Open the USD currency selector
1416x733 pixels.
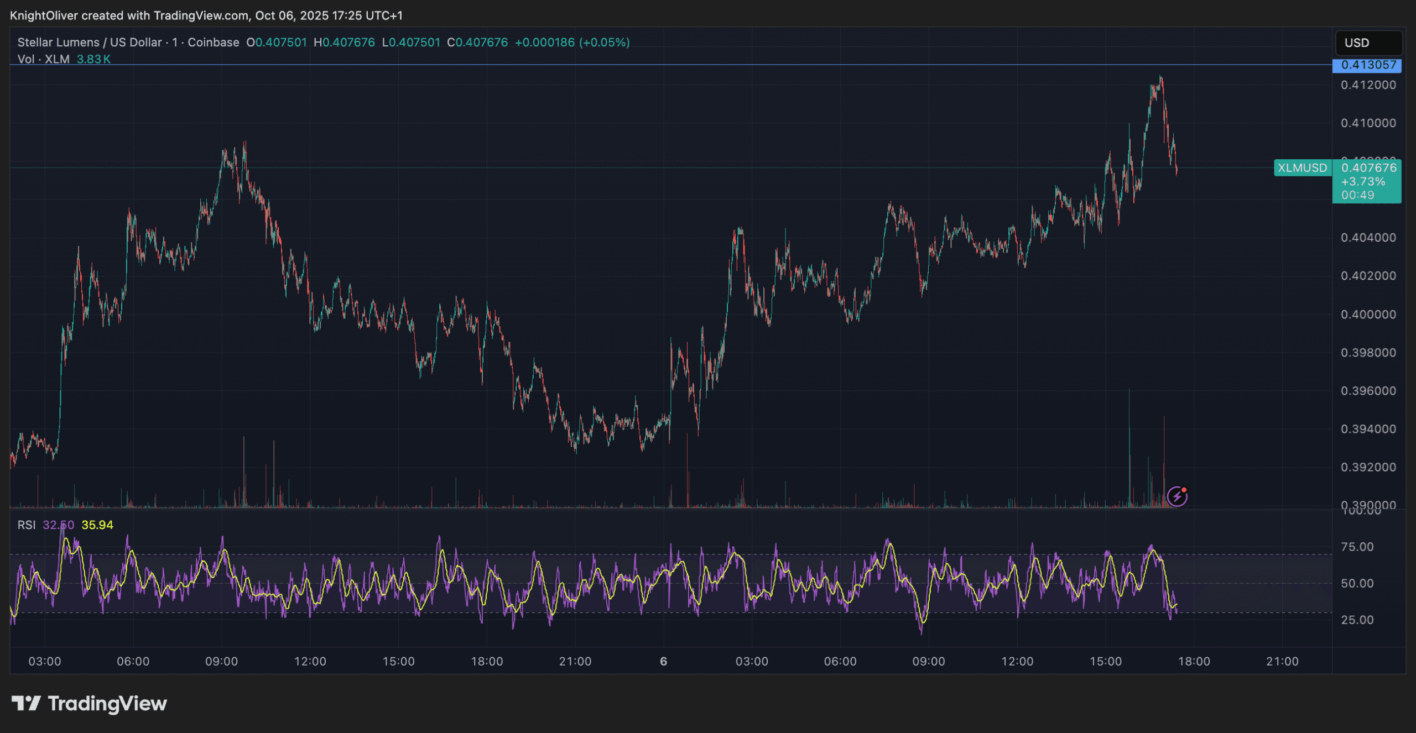coord(1368,43)
